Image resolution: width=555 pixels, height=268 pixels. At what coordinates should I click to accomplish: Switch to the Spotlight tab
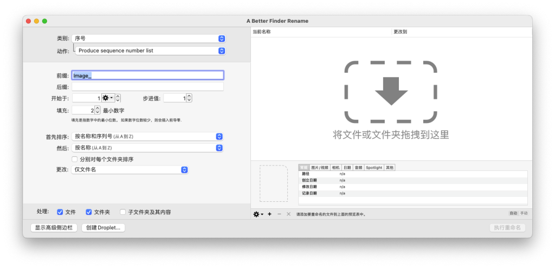(374, 167)
